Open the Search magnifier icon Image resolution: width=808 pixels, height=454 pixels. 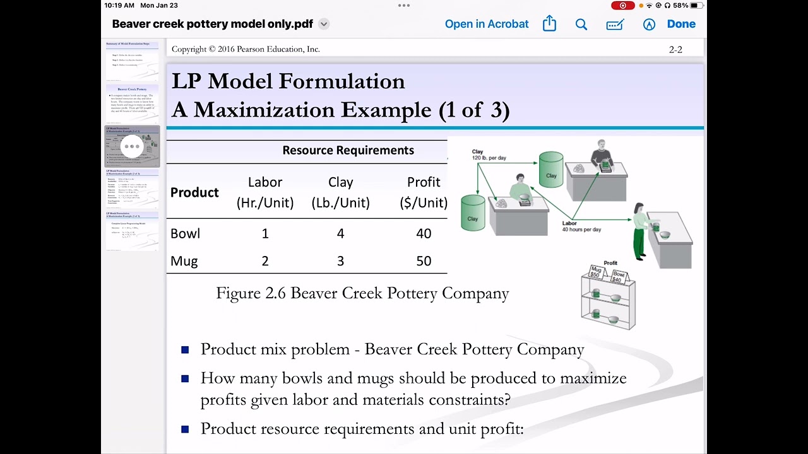[x=581, y=25]
